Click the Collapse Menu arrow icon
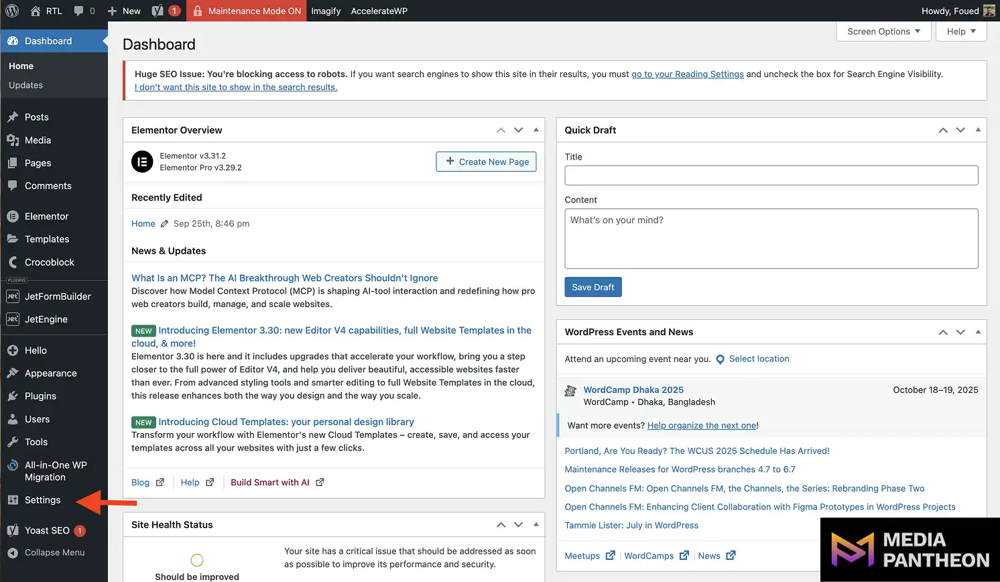This screenshot has height=582, width=1000. [x=13, y=553]
